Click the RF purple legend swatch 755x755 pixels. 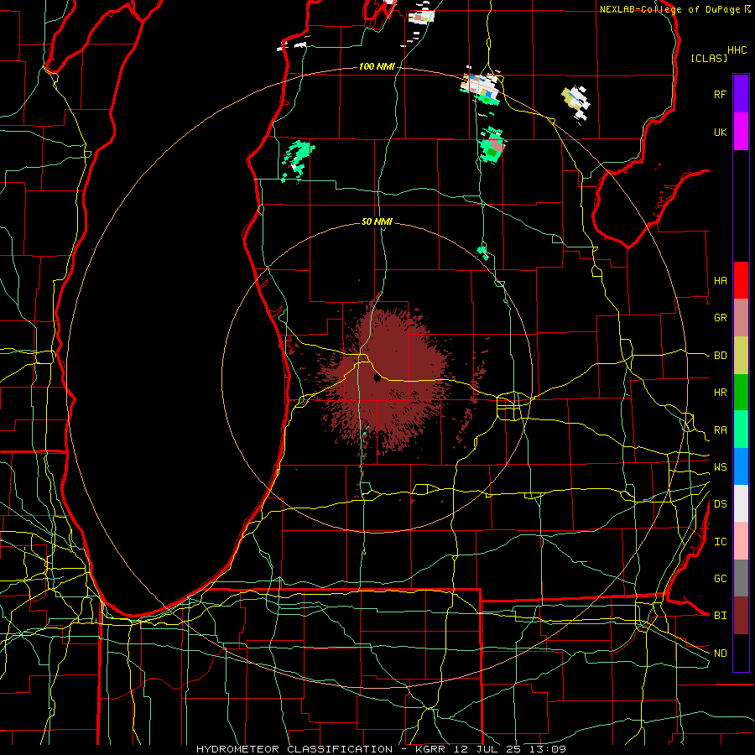coord(741,94)
